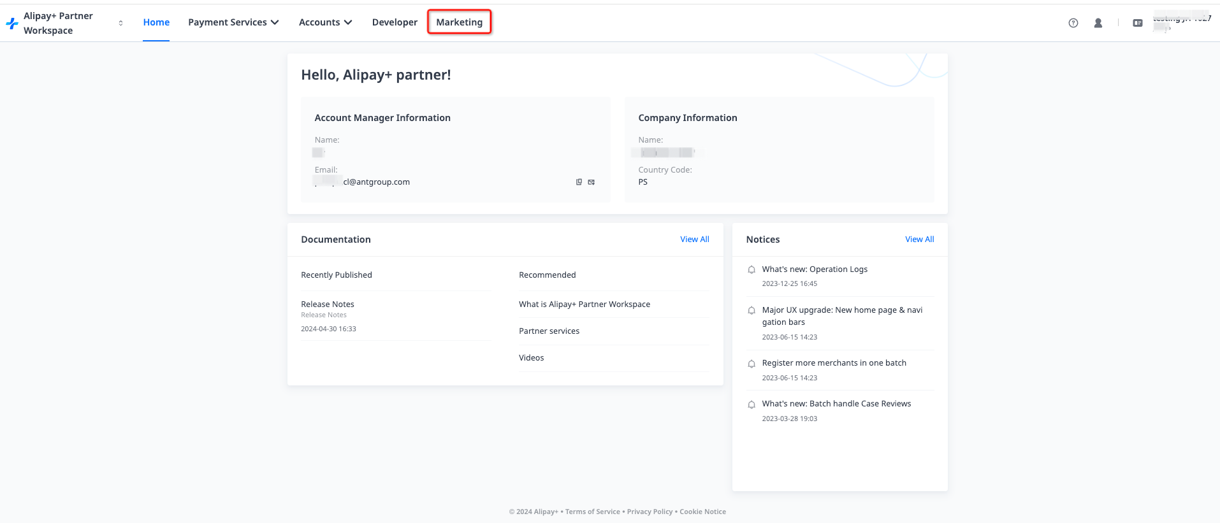
Task: Click the Alipay+ logo icon
Action: pos(11,24)
